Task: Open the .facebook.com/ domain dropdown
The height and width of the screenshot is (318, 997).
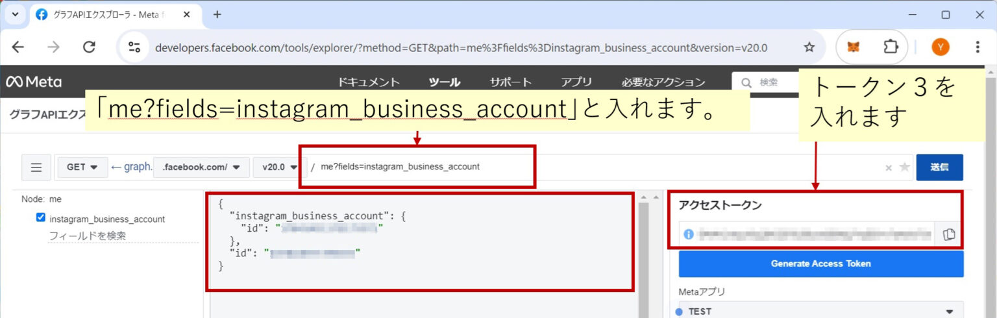Action: 201,167
